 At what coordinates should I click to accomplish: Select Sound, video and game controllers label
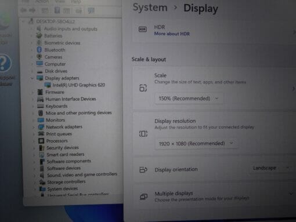pyautogui.click(x=82, y=174)
